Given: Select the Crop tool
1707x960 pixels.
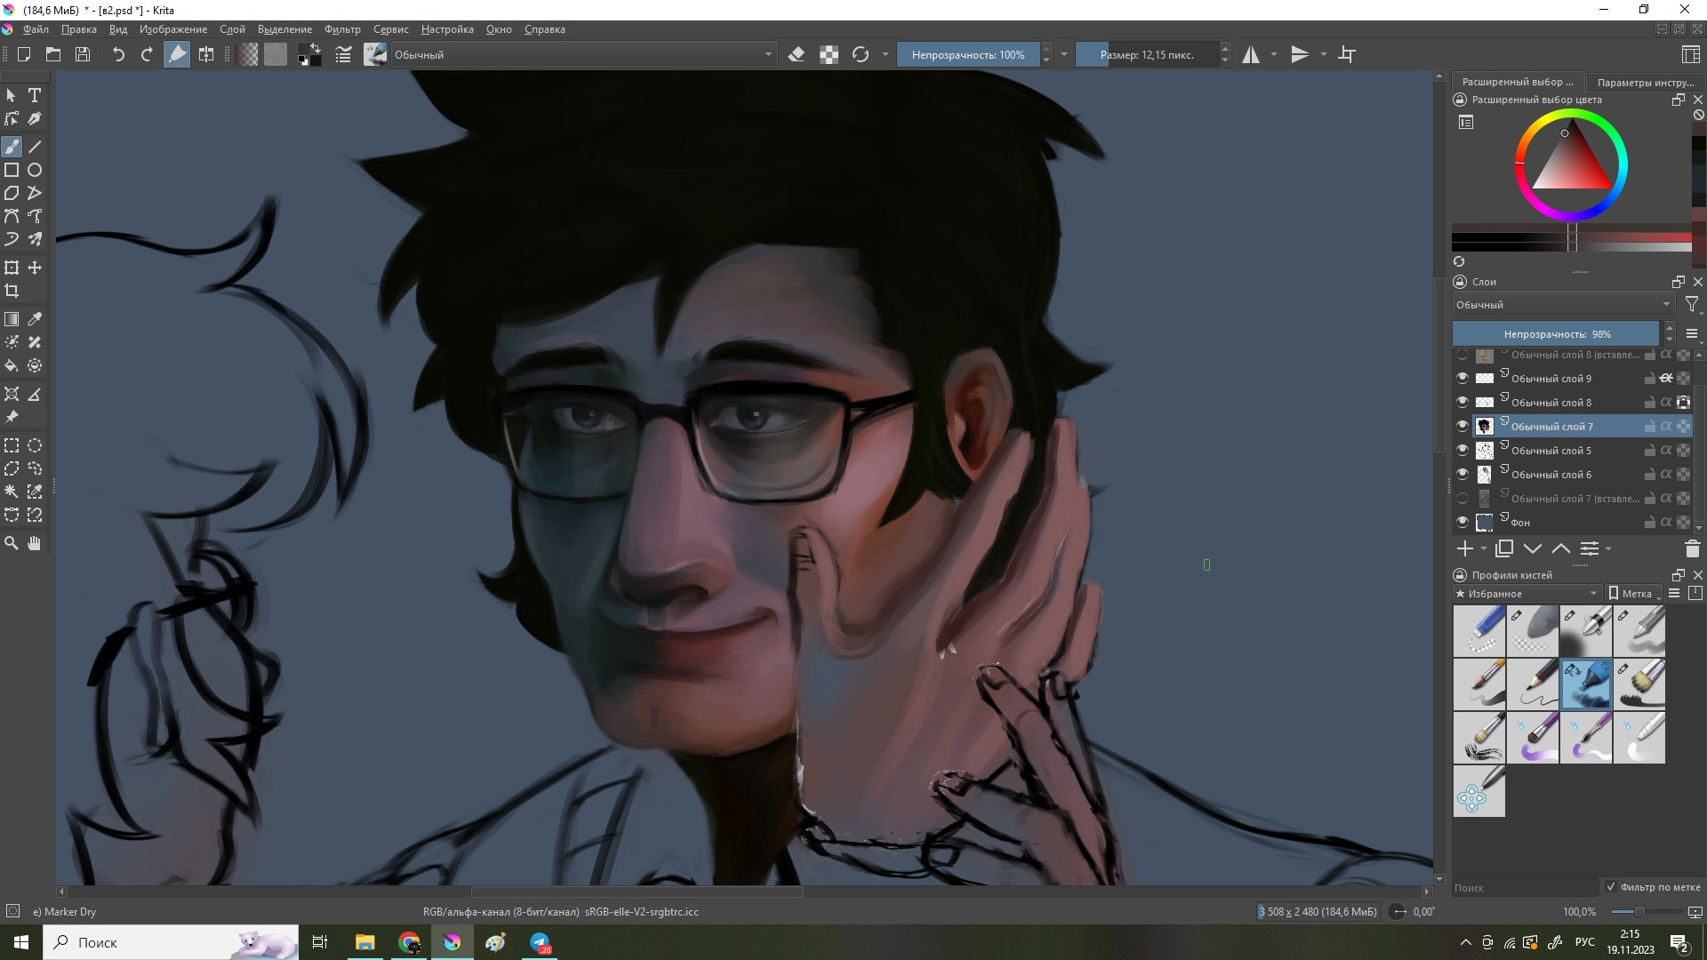Looking at the screenshot, I should point(12,291).
